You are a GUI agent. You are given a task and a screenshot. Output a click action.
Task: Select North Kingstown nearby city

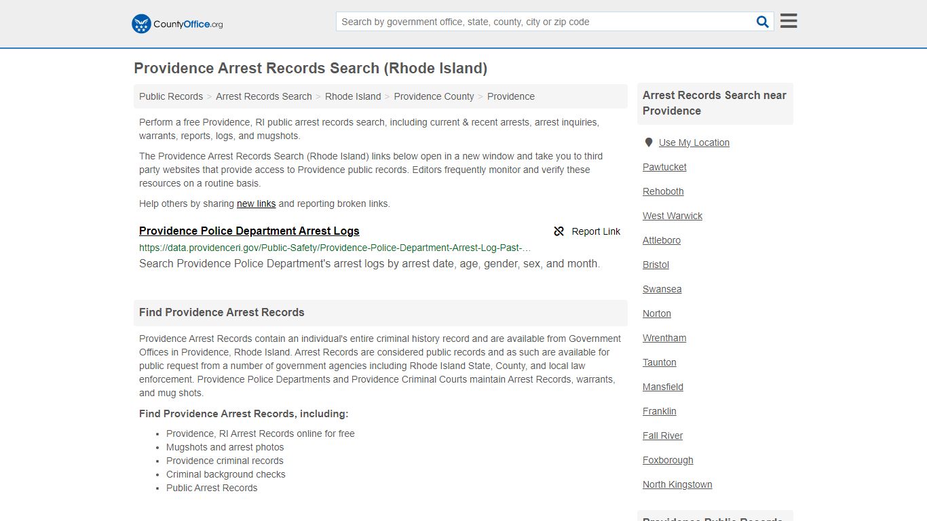pos(677,484)
